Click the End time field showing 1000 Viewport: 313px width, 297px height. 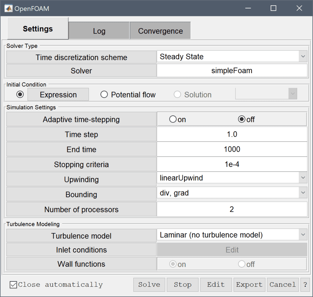pyautogui.click(x=232, y=149)
